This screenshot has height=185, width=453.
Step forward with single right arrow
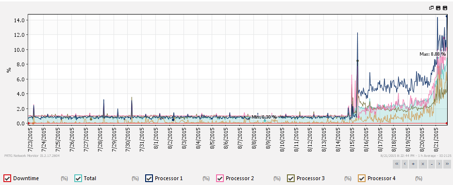pos(439,164)
